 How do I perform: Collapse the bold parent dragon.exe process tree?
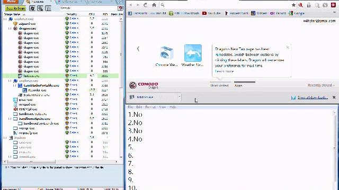pyautogui.click(x=10, y=28)
